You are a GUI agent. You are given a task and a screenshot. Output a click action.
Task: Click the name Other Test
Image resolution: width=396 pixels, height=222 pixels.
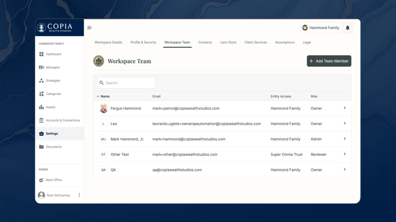coord(120,154)
